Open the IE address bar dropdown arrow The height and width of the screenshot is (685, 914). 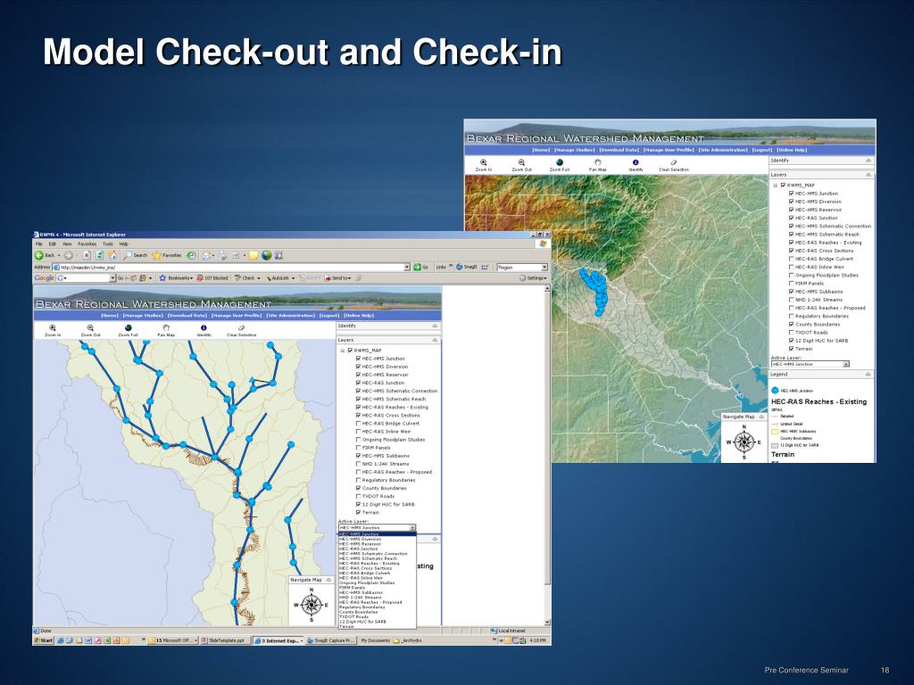click(407, 268)
